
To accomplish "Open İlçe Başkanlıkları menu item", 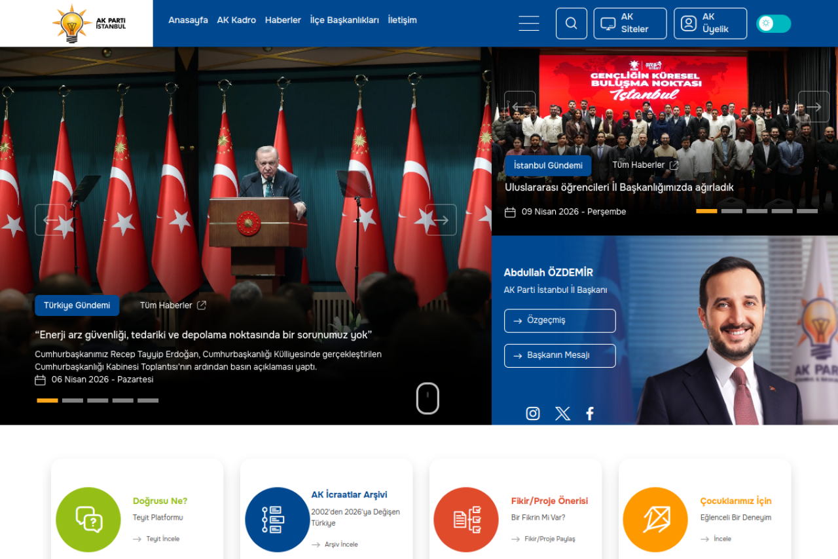I will click(344, 20).
